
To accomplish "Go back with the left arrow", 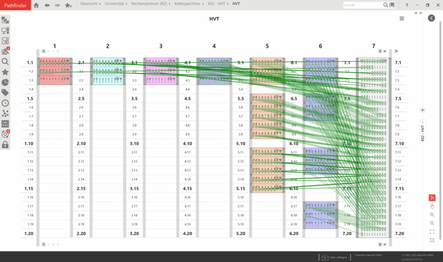I will (x=47, y=5).
